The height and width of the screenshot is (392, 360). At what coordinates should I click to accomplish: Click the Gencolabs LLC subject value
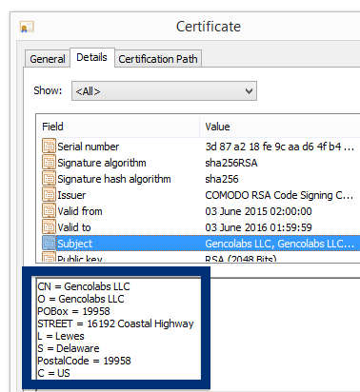(279, 244)
